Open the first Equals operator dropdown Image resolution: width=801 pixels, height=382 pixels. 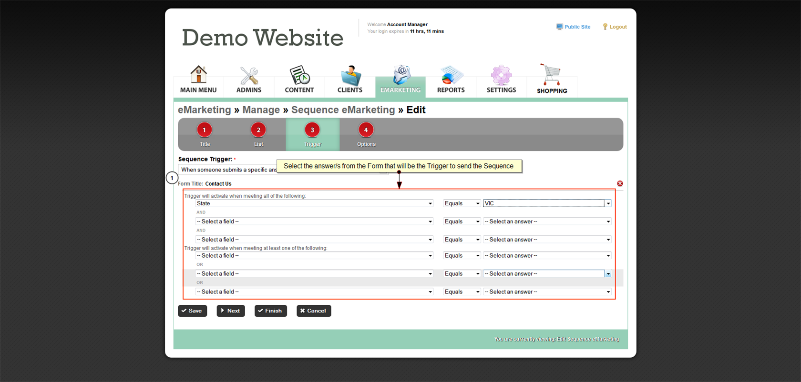click(x=462, y=203)
